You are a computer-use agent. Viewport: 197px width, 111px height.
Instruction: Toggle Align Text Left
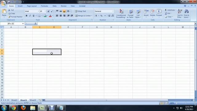click(x=57, y=16)
